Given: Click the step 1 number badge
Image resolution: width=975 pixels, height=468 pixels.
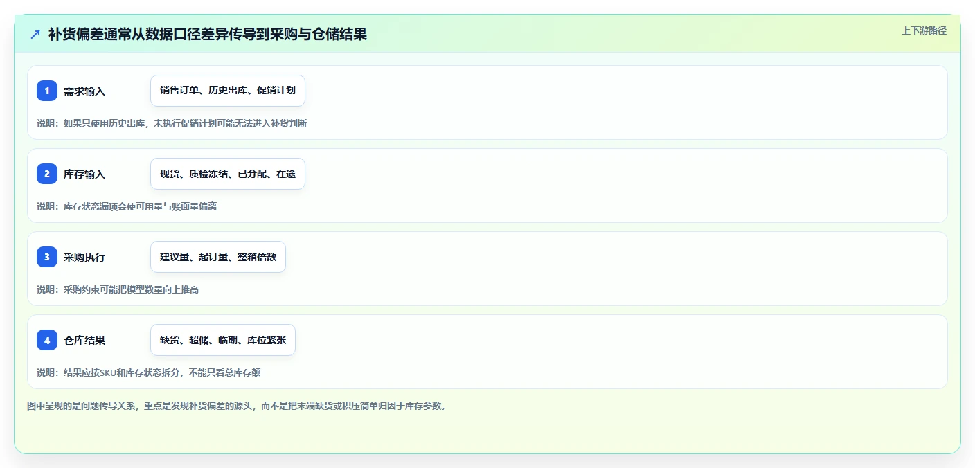Looking at the screenshot, I should (x=47, y=91).
